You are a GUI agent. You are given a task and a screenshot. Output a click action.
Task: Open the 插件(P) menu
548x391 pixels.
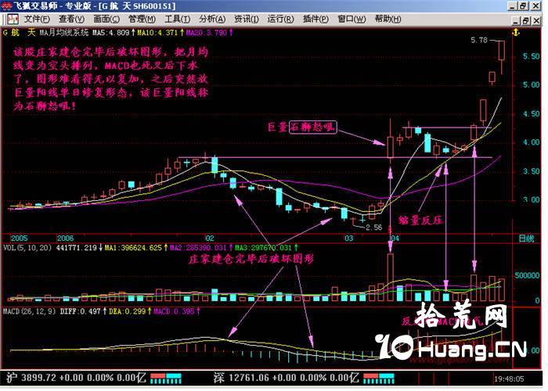pyautogui.click(x=315, y=19)
